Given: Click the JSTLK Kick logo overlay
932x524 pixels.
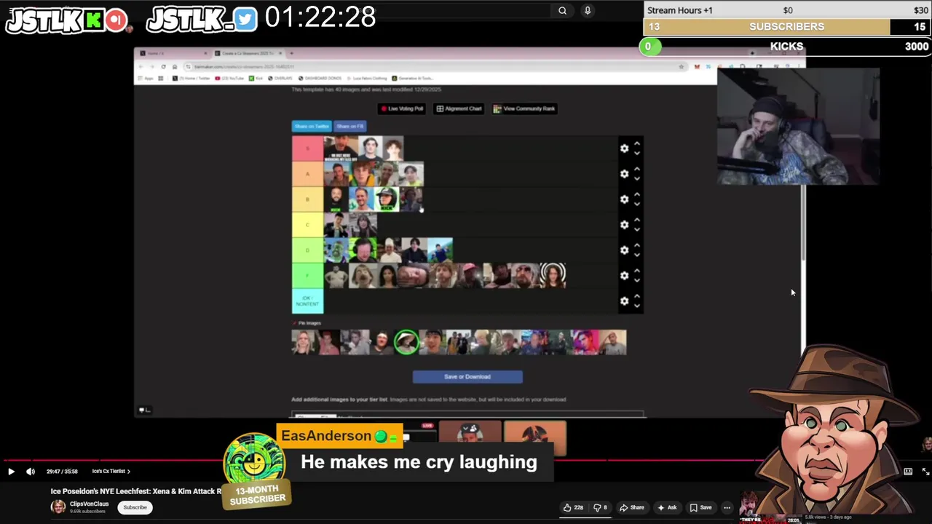Looking at the screenshot, I should tap(95, 20).
